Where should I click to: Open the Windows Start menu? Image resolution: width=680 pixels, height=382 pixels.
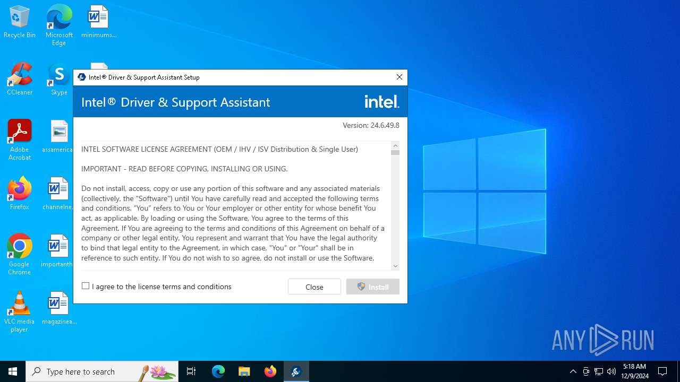(x=13, y=371)
